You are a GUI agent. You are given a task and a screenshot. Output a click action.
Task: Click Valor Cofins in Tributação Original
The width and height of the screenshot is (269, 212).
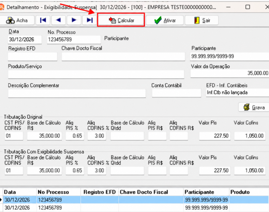point(250,136)
